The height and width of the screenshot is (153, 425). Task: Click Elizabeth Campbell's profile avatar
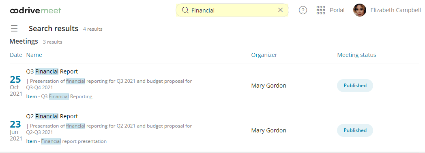(360, 10)
